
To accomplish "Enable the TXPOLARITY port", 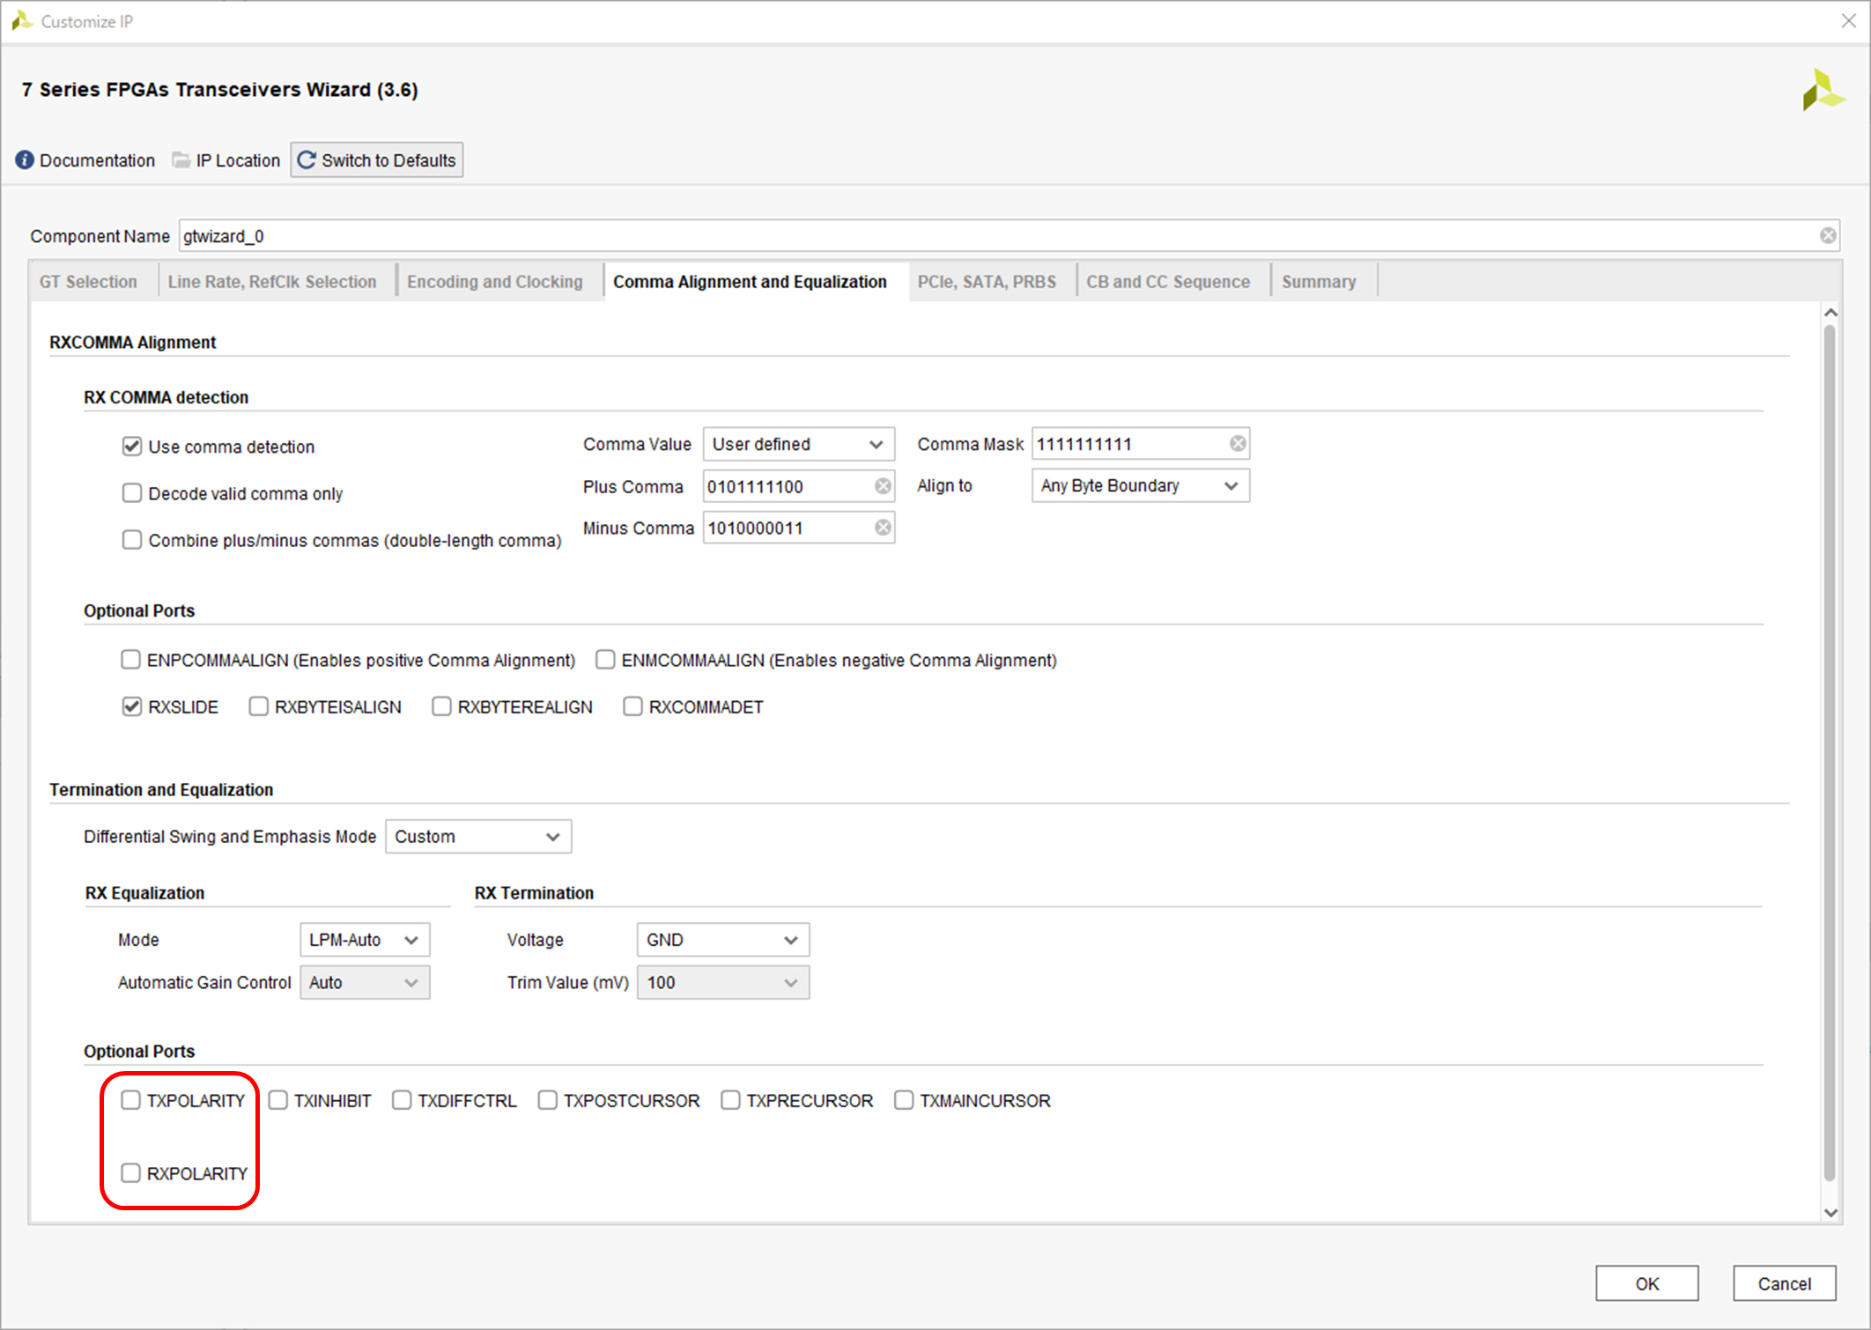I will pos(130,1100).
